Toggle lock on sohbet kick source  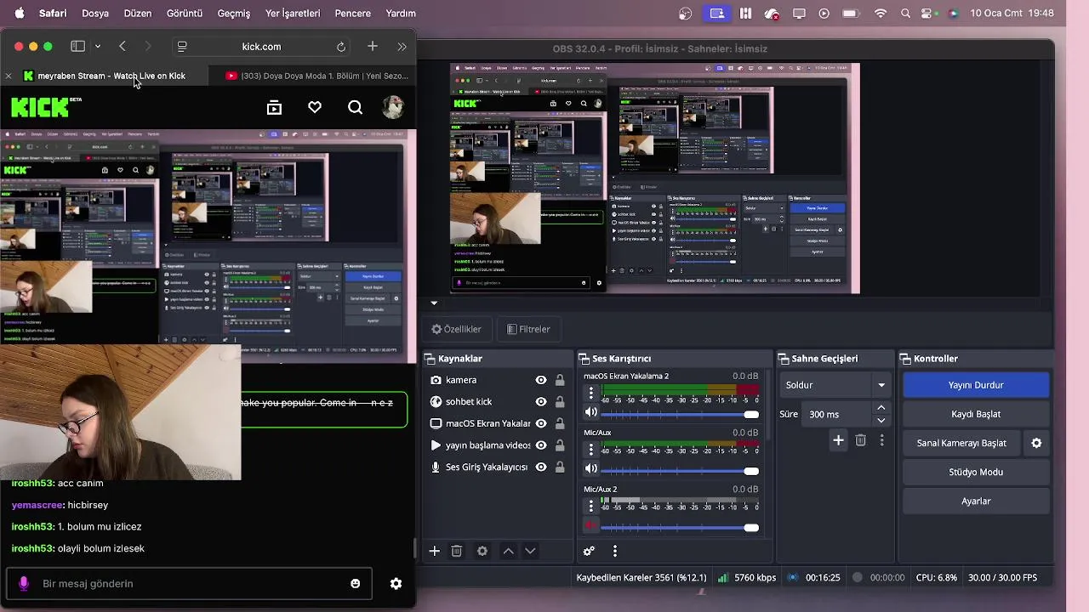click(560, 401)
